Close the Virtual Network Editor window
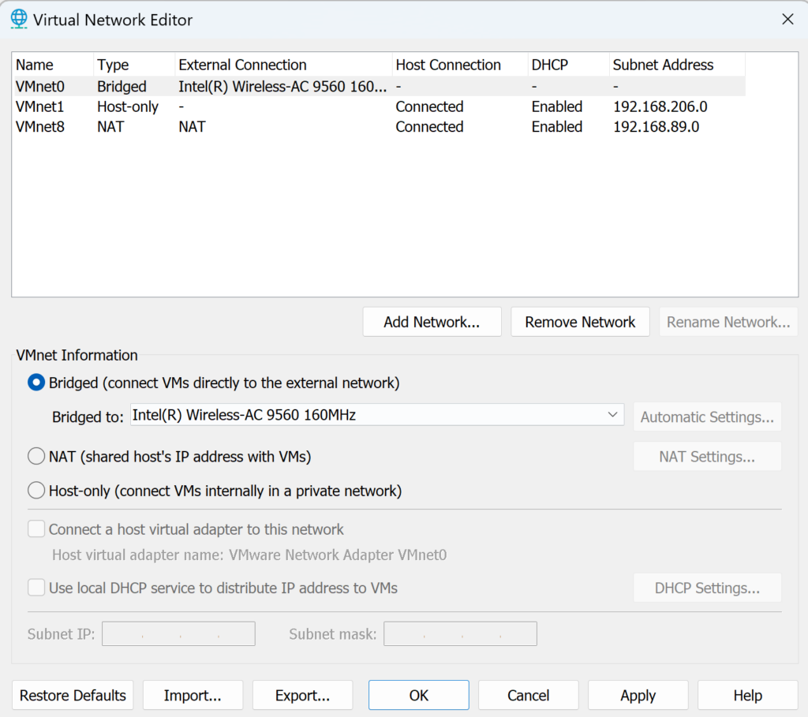 787,20
